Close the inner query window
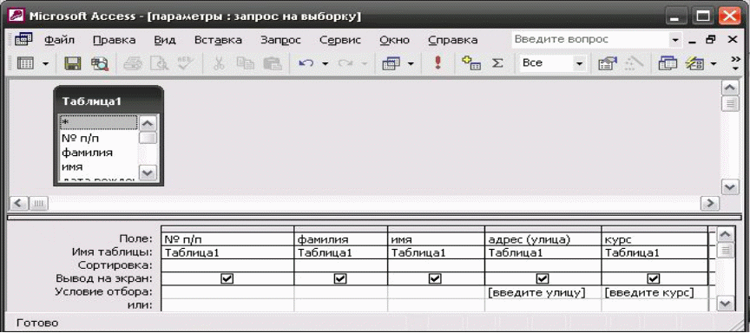 pyautogui.click(x=733, y=40)
